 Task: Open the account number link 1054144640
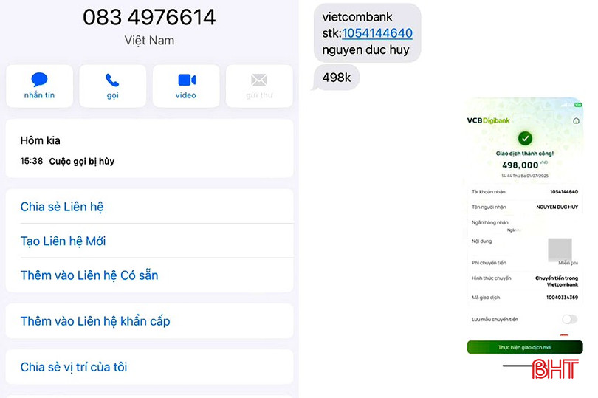(377, 33)
